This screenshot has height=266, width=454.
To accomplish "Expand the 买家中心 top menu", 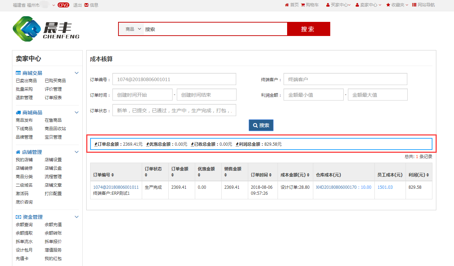I will click(x=338, y=5).
